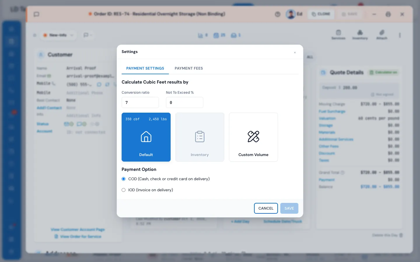Screen dimensions: 420x262
Task: Click the header SAVE button beside Clone
Action: click(x=349, y=14)
